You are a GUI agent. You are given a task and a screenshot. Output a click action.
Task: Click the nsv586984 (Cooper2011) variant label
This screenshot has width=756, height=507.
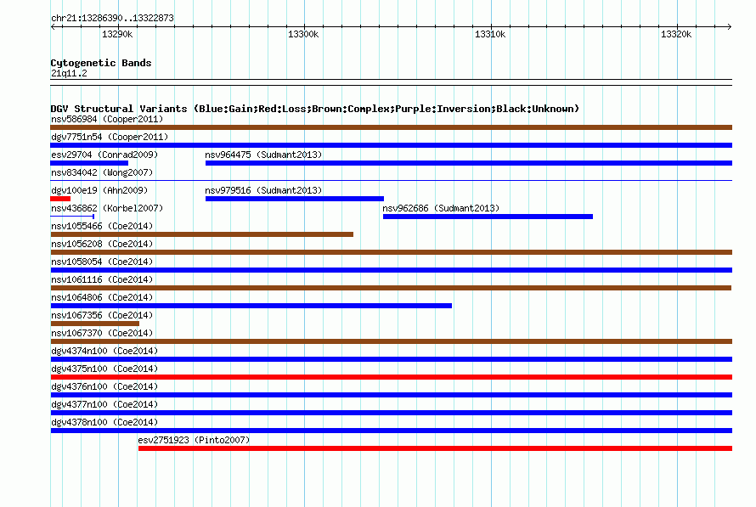click(107, 119)
